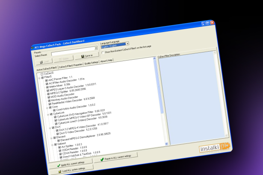Select CyberLink Line21 (Video) Decoder row
This screenshot has width=263, height=175.
tap(83, 120)
